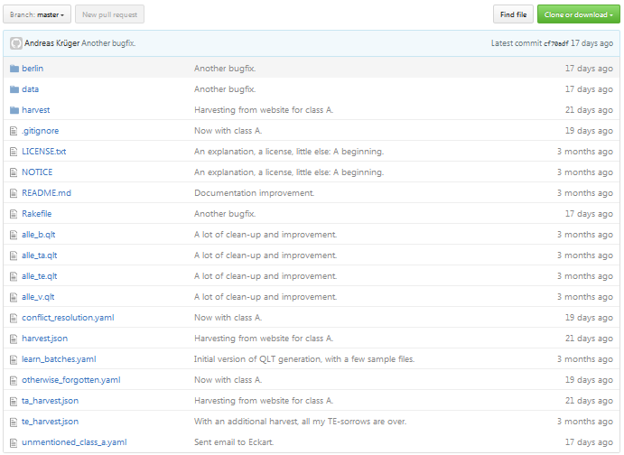The width and height of the screenshot is (624, 455).
Task: Open the te_harvest.json file
Action: 51,422
